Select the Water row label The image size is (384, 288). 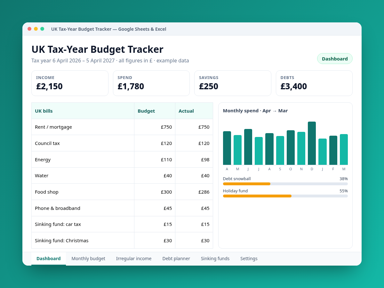pos(42,176)
